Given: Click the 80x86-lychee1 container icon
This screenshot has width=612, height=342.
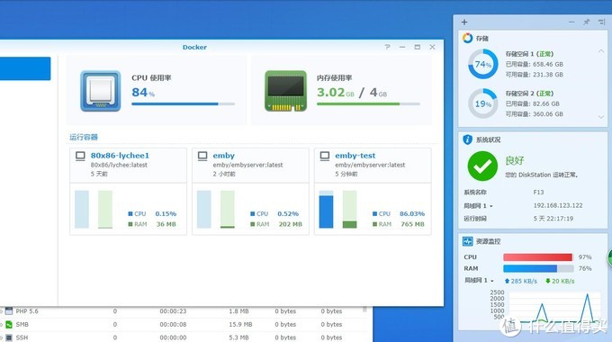Looking at the screenshot, I should [80, 157].
